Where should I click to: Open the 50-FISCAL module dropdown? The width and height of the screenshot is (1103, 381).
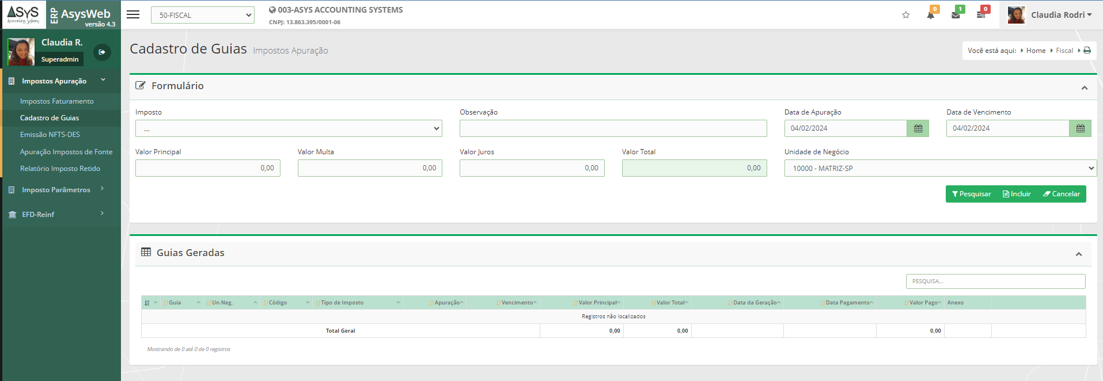(202, 16)
